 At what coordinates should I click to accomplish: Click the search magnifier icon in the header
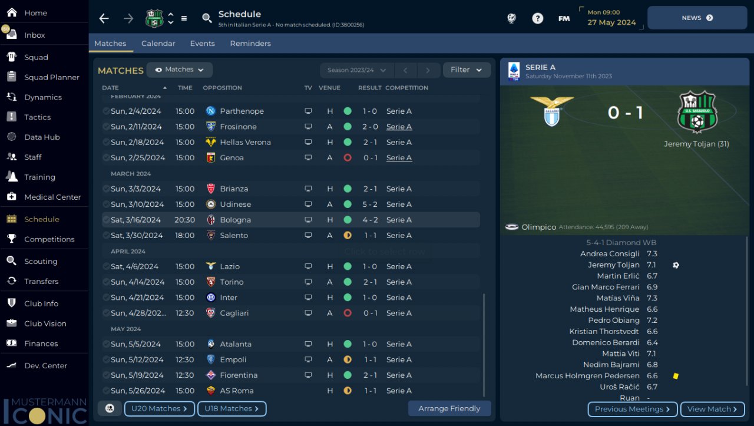click(207, 18)
